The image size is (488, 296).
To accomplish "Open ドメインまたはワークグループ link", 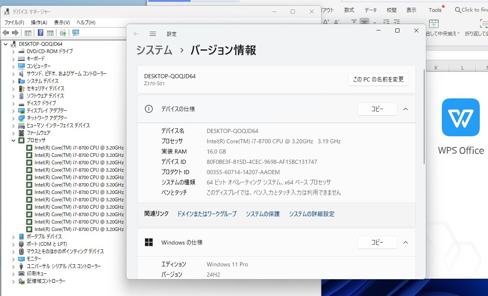I will 207,214.
